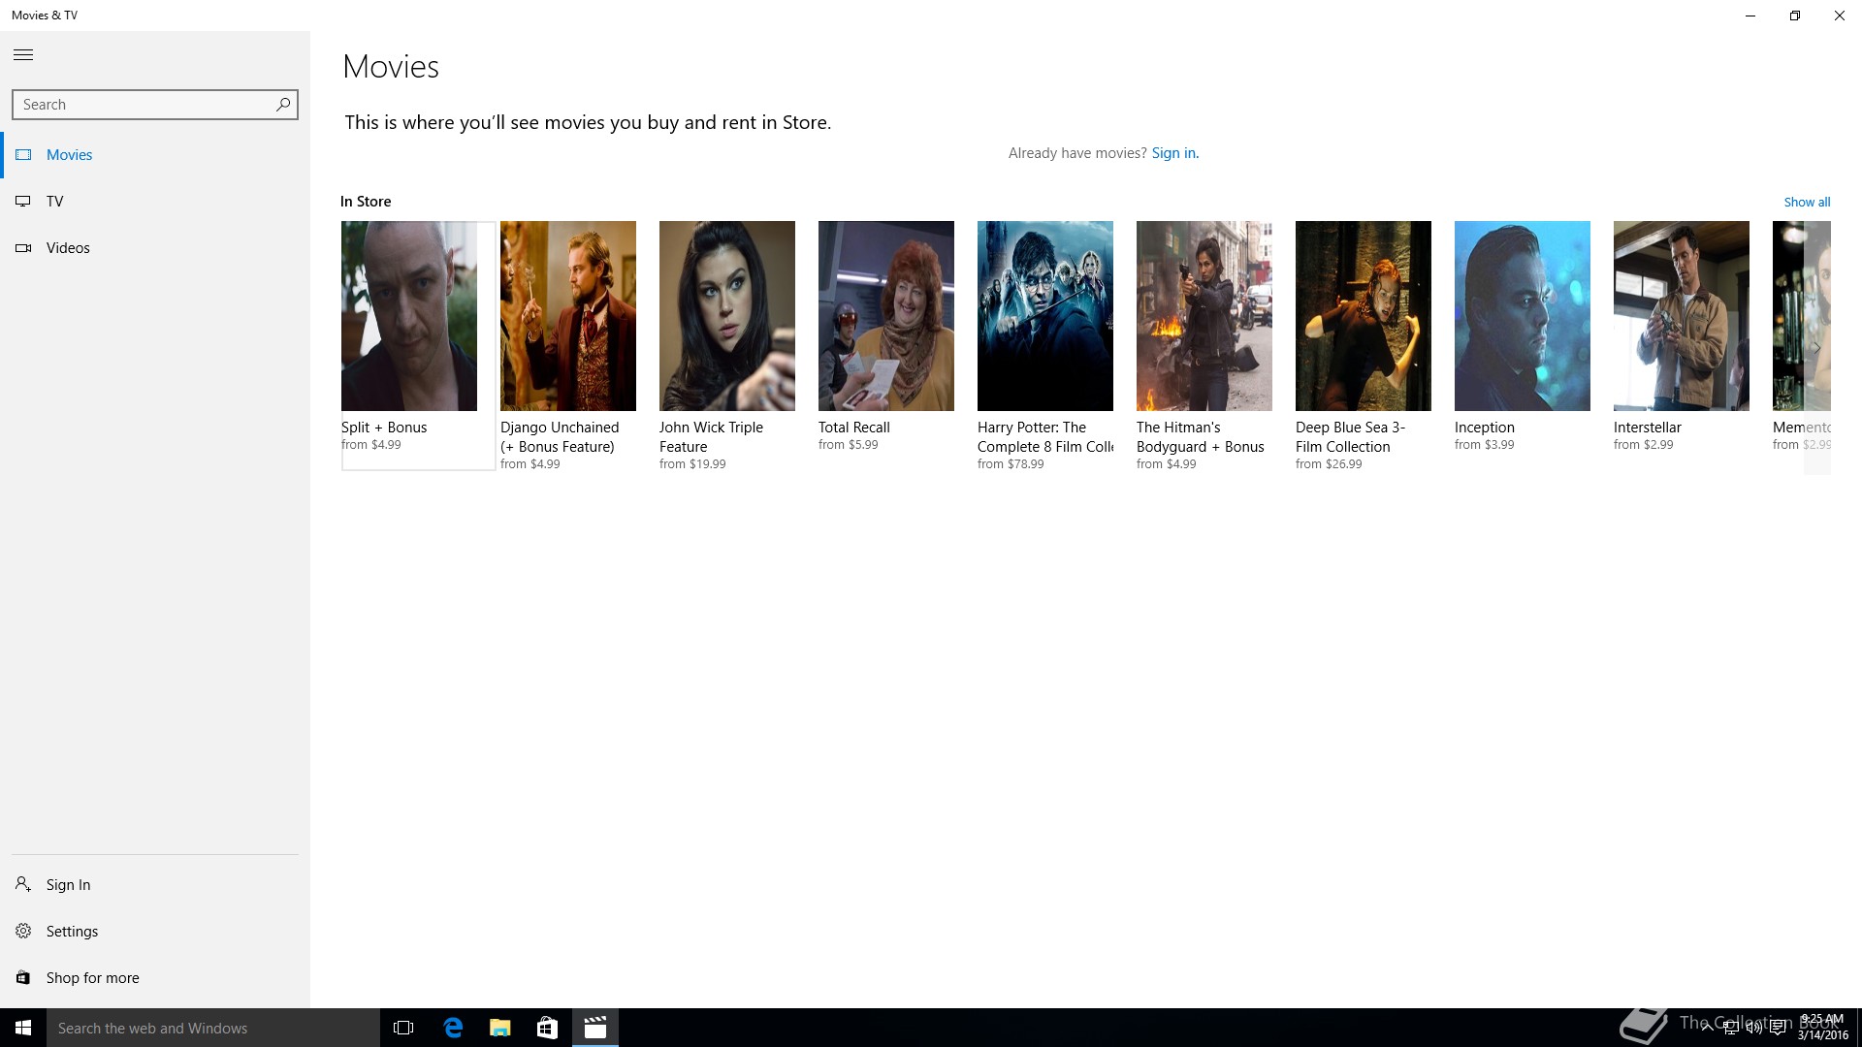Click the Videos camera icon in sidebar
This screenshot has width=1862, height=1047.
click(23, 248)
